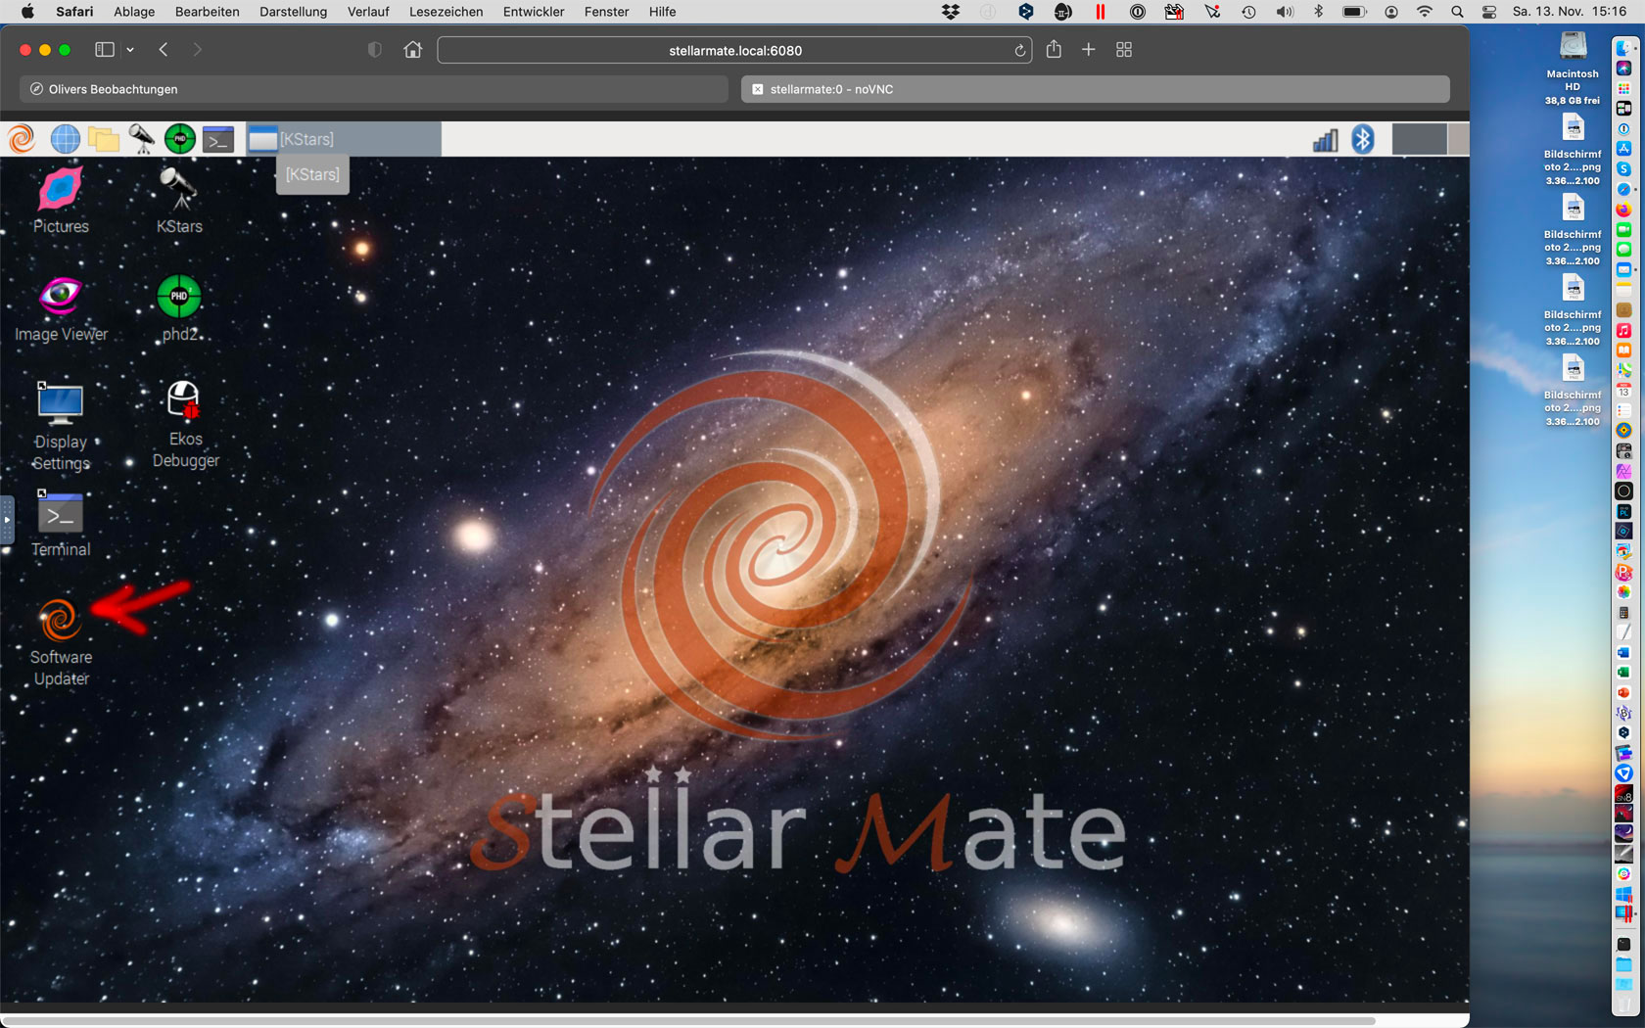1645x1028 pixels.
Task: Open the App Store from the Dock
Action: click(x=1623, y=148)
